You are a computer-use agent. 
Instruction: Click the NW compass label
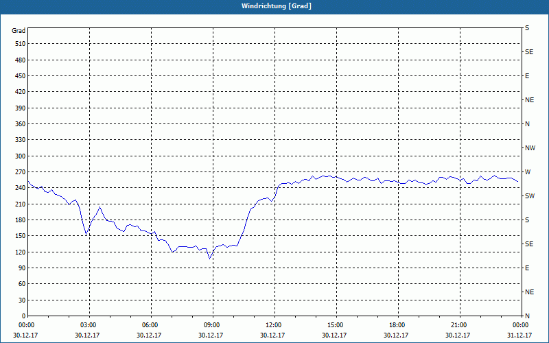pyautogui.click(x=530, y=148)
